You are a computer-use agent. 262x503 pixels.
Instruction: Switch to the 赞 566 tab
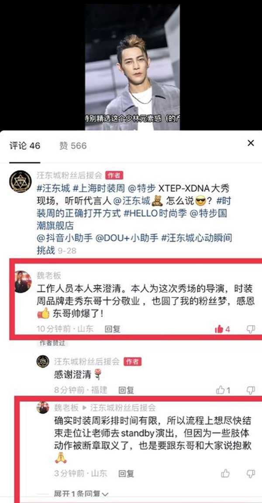point(73,146)
